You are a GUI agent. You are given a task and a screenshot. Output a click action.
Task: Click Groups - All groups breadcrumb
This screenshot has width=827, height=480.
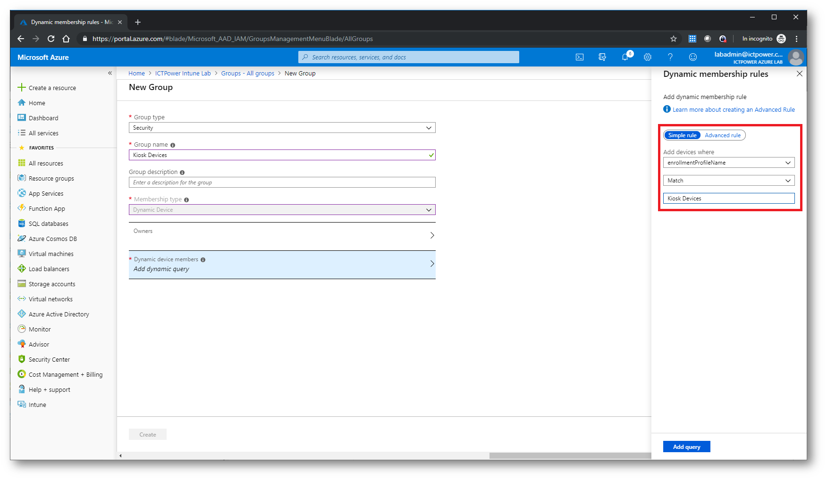click(x=247, y=73)
